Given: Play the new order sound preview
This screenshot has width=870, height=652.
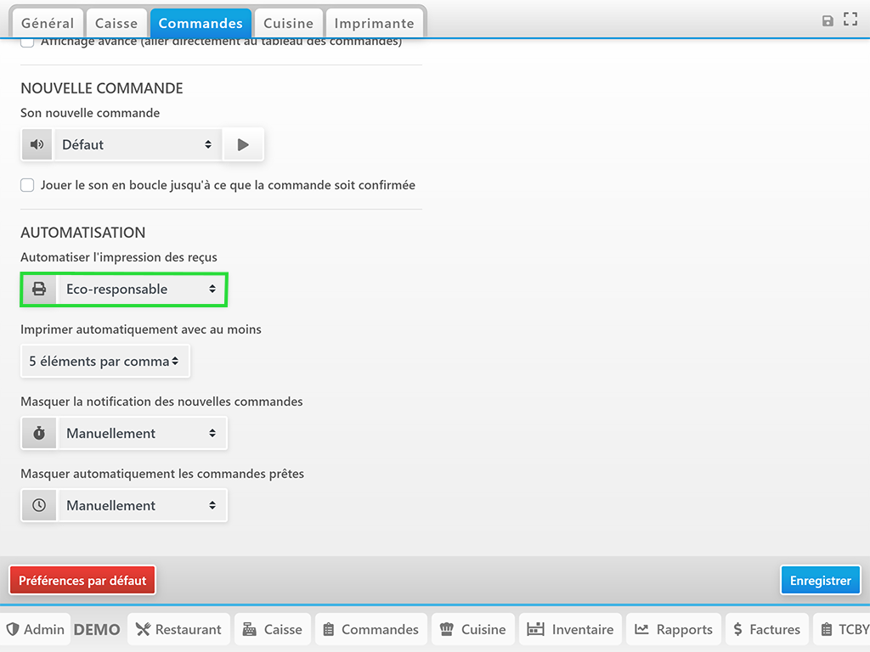Looking at the screenshot, I should (243, 144).
